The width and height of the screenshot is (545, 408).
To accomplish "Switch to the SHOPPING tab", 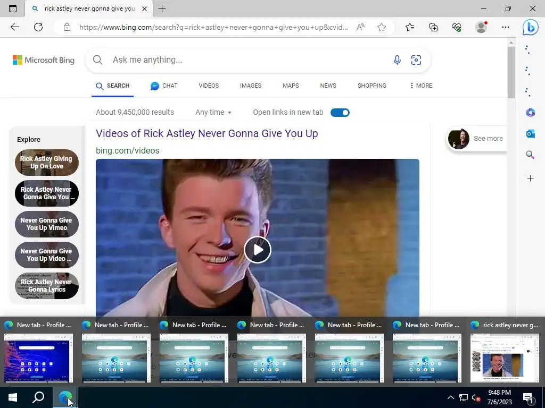I will pos(372,86).
